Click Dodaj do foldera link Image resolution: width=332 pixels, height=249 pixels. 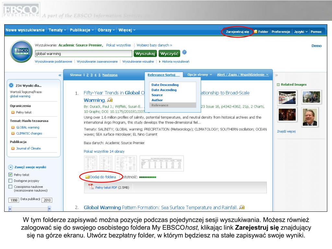coord(103,177)
